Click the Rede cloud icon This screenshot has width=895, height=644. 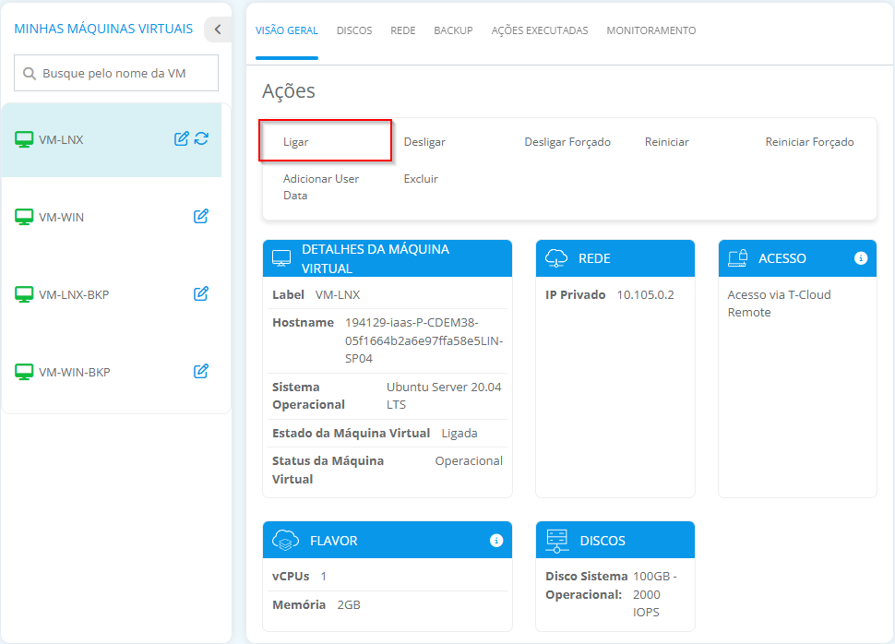[x=556, y=258]
